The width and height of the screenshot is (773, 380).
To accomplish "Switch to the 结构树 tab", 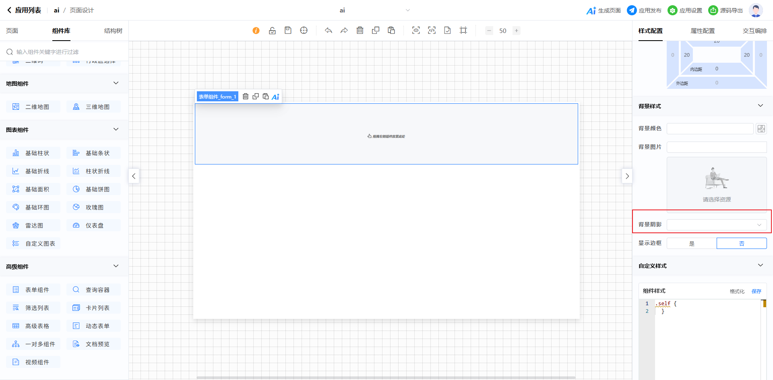I will coord(113,31).
